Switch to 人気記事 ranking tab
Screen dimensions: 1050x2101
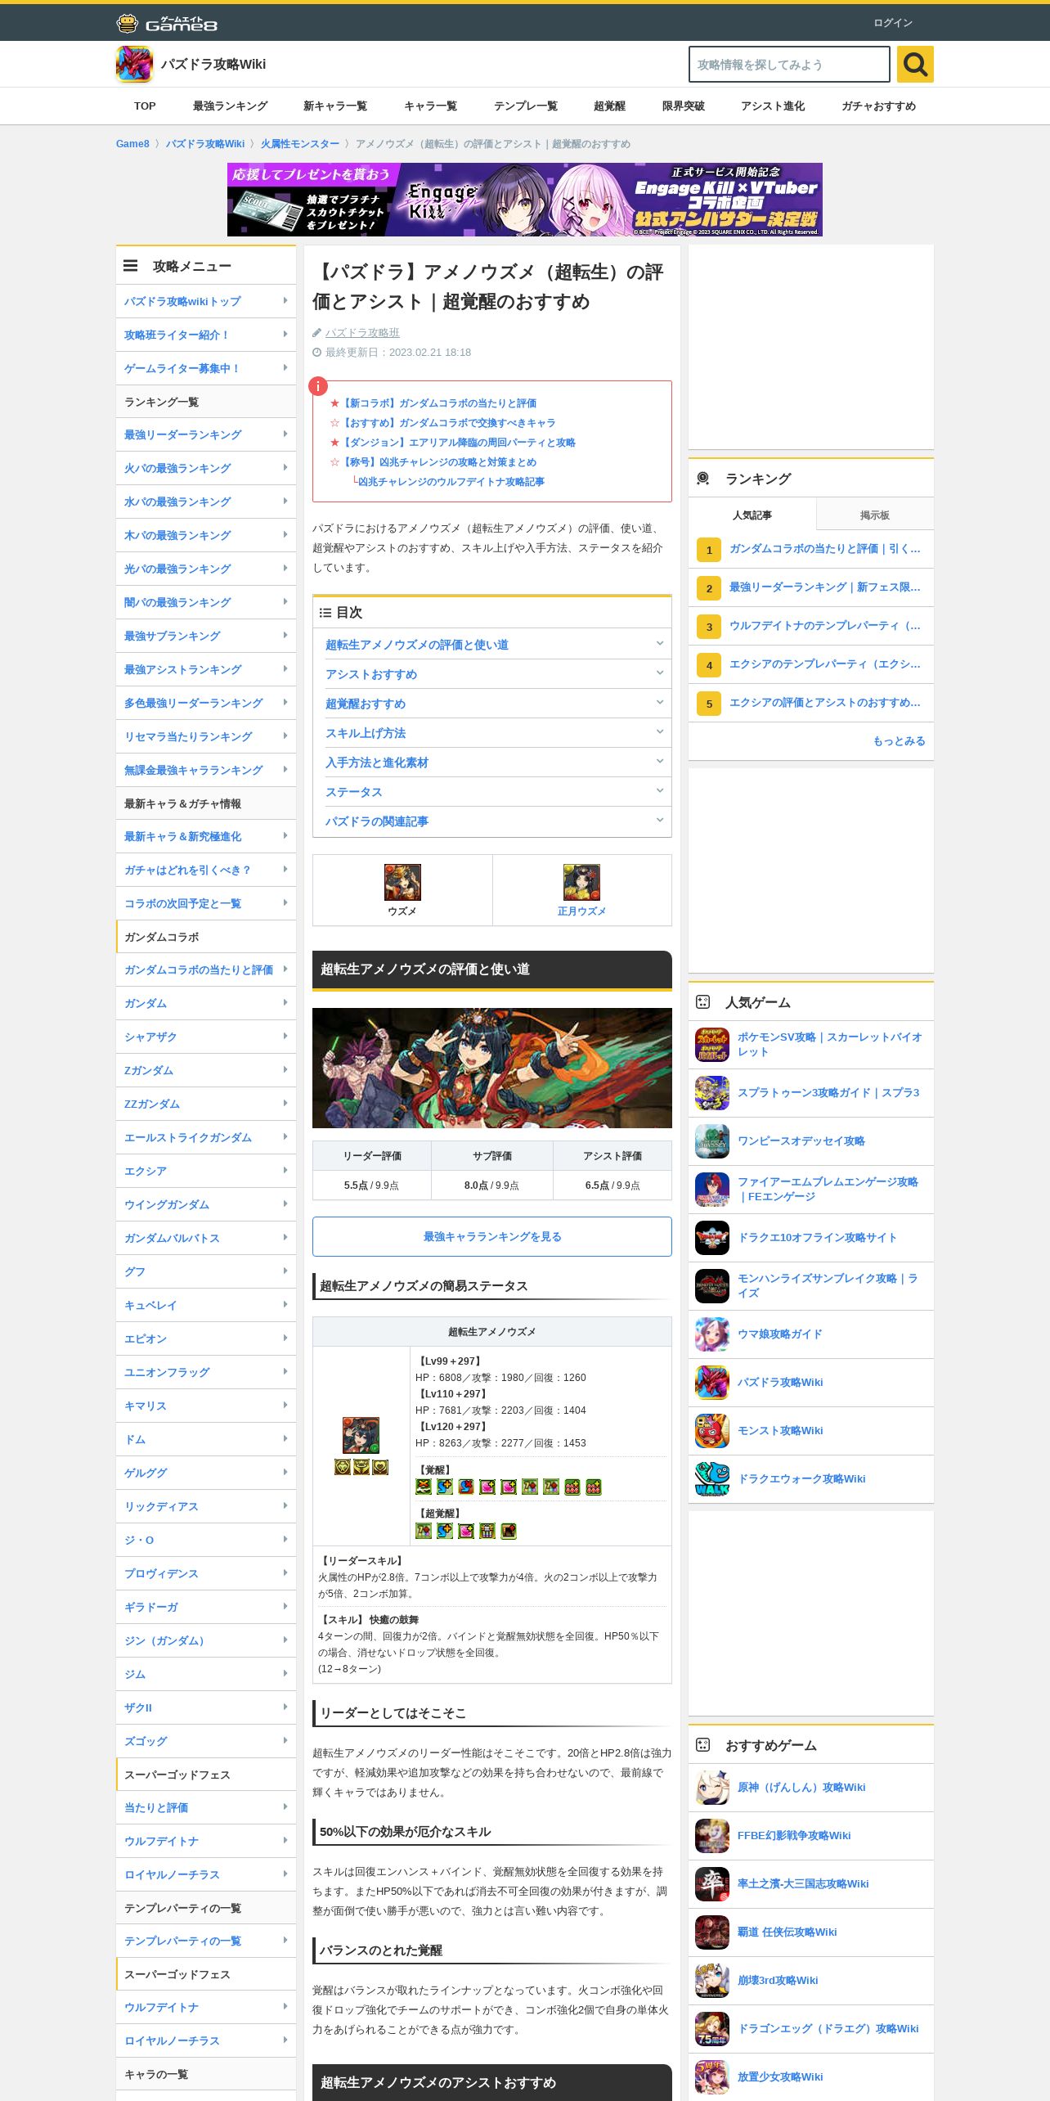point(752,515)
